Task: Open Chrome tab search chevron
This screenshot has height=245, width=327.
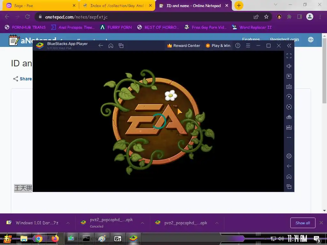Action: (x=276, y=4)
